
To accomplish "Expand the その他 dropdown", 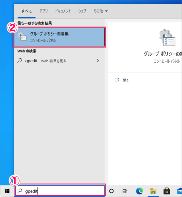I will coord(101,11).
